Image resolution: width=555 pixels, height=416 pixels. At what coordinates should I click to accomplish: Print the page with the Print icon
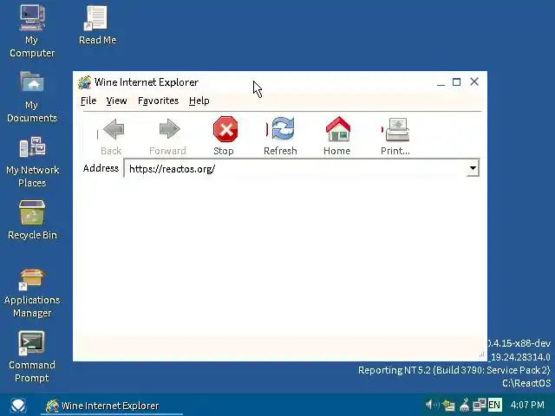pyautogui.click(x=395, y=136)
